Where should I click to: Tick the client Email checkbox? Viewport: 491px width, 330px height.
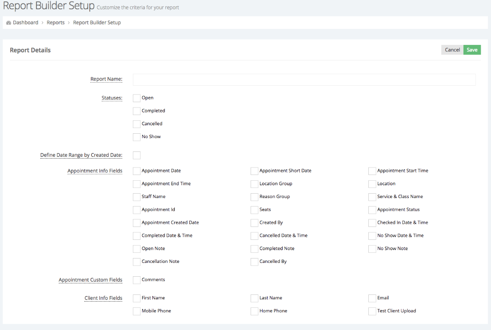coord(372,298)
